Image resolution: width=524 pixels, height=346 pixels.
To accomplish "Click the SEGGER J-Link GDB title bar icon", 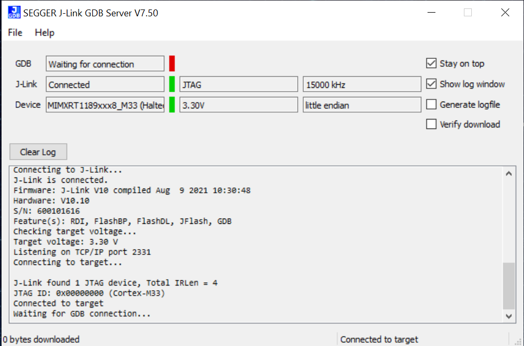I will point(14,13).
